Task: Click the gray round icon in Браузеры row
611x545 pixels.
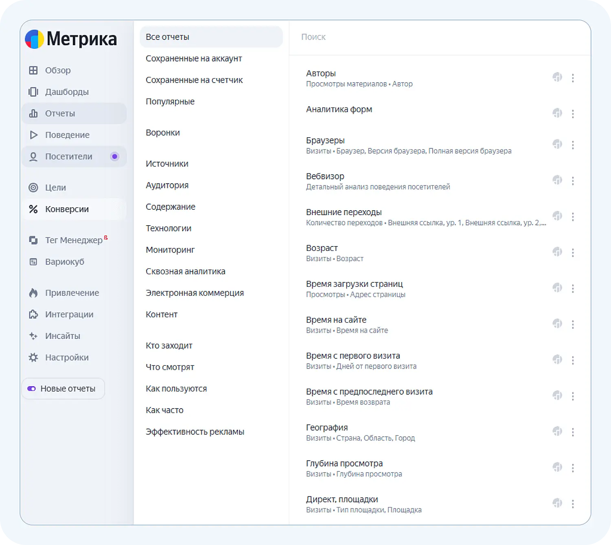Action: 557,144
